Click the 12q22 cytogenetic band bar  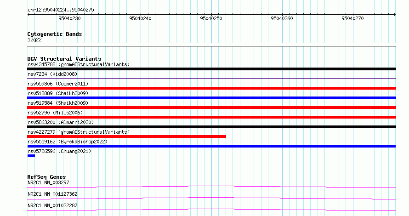click(211, 45)
